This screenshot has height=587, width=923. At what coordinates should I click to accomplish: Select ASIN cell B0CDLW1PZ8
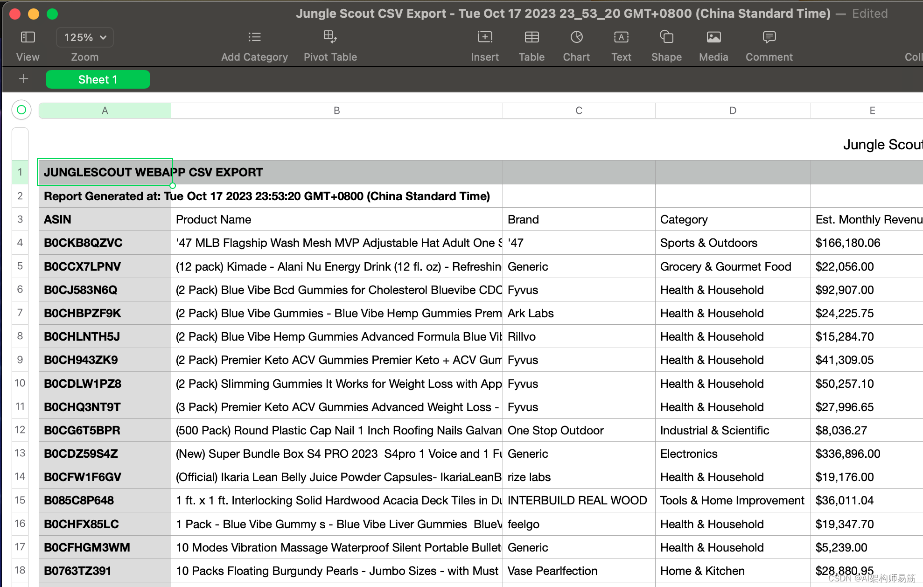click(x=105, y=384)
